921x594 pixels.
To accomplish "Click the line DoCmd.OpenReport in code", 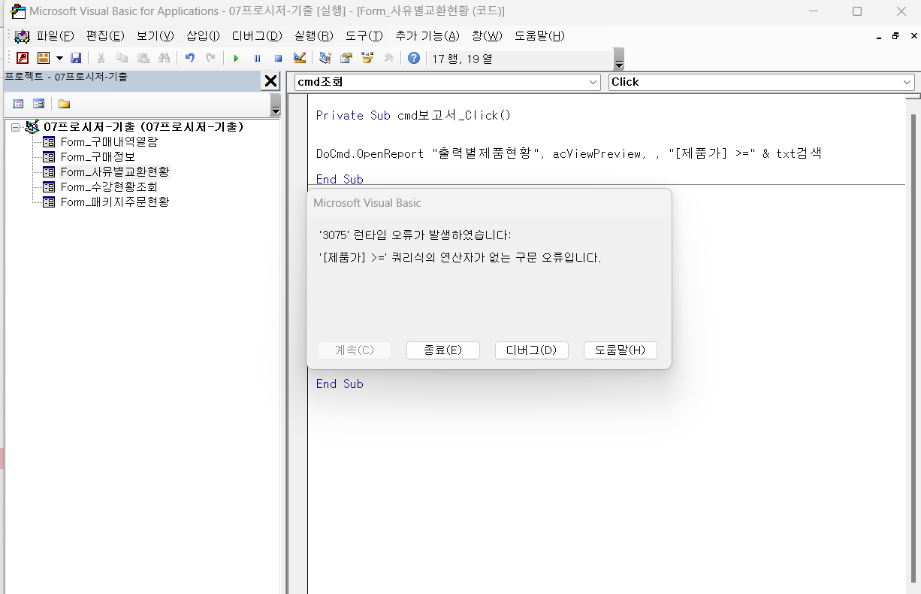I will click(x=569, y=153).
